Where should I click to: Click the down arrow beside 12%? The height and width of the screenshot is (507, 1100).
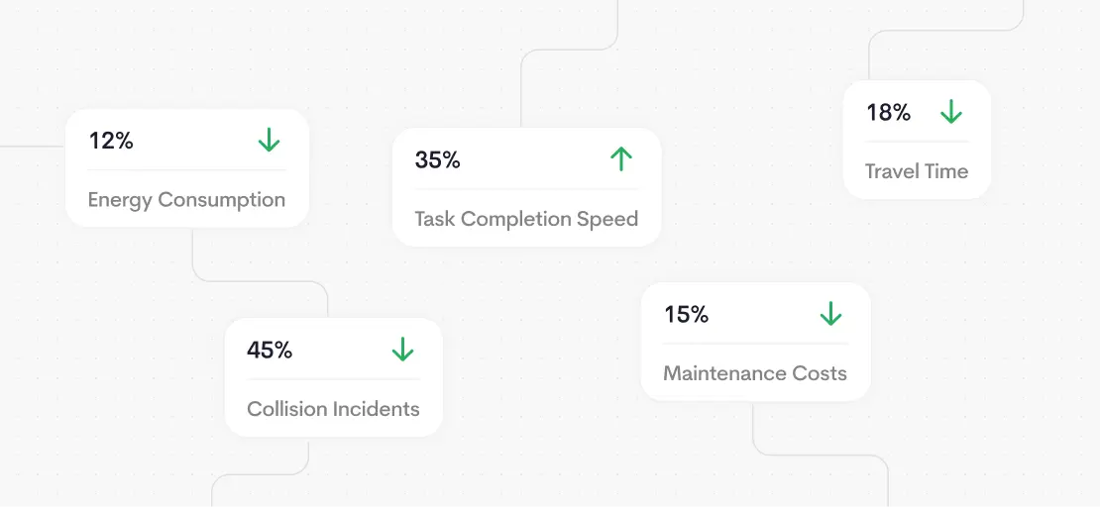(269, 141)
